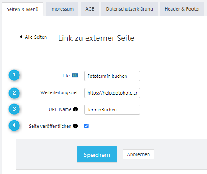207x174 pixels.
Task: Click the 'Link zu externer Seite' heading
Action: point(96,38)
